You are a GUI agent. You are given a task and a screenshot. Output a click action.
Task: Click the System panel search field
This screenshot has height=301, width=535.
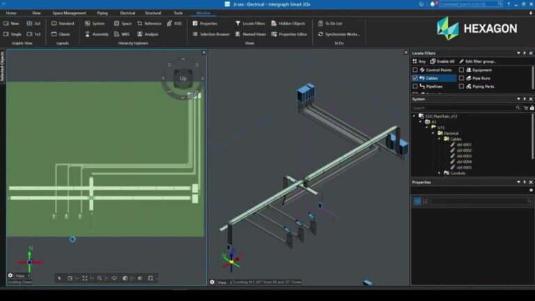(x=467, y=108)
